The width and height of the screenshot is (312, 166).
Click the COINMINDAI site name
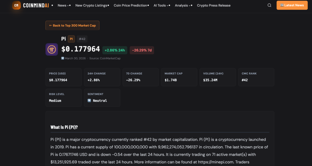36,5
